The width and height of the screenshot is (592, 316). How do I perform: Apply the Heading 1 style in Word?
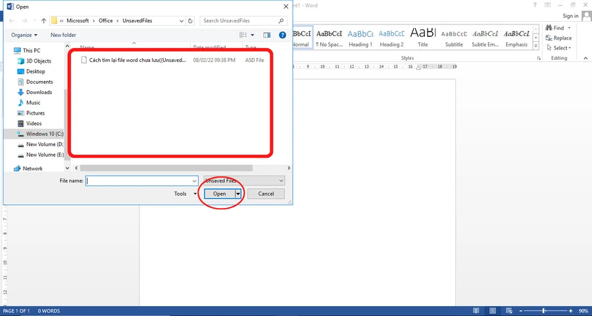360,38
